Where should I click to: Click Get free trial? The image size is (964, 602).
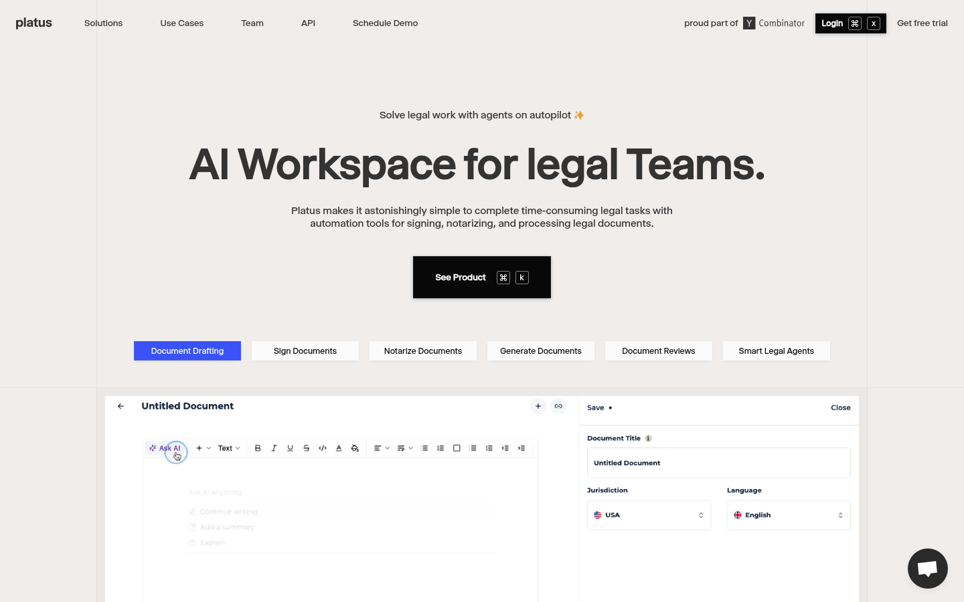pos(922,23)
